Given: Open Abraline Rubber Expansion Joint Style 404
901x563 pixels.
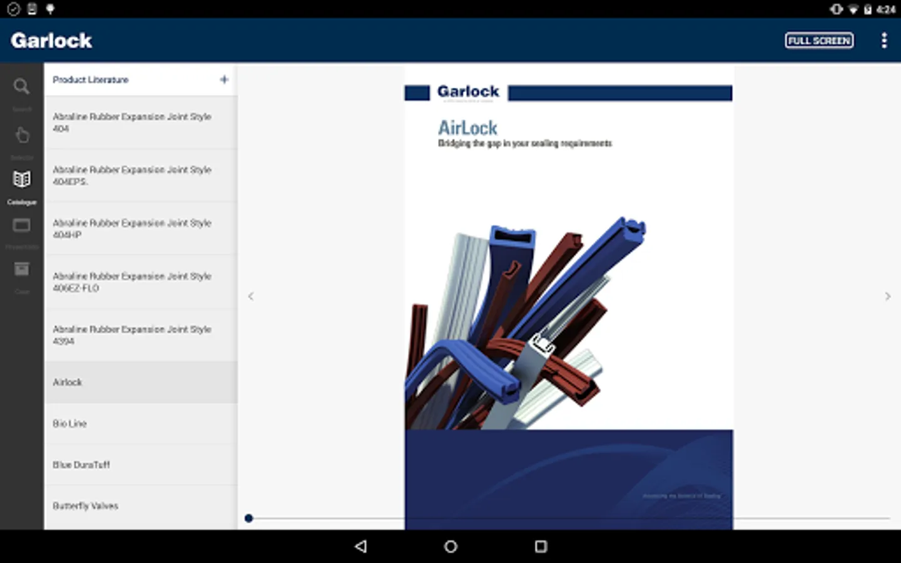Looking at the screenshot, I should click(141, 123).
